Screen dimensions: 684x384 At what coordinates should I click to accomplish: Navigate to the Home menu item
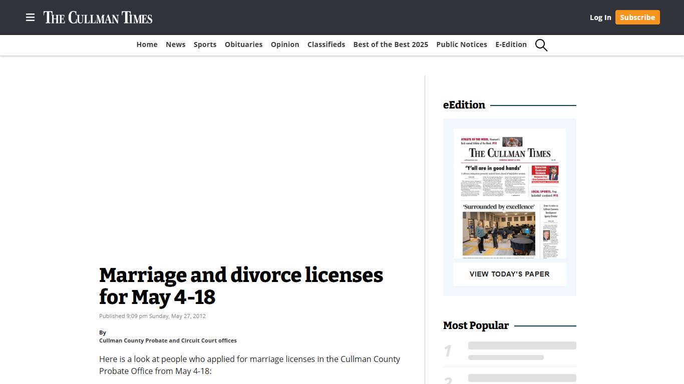pyautogui.click(x=147, y=44)
